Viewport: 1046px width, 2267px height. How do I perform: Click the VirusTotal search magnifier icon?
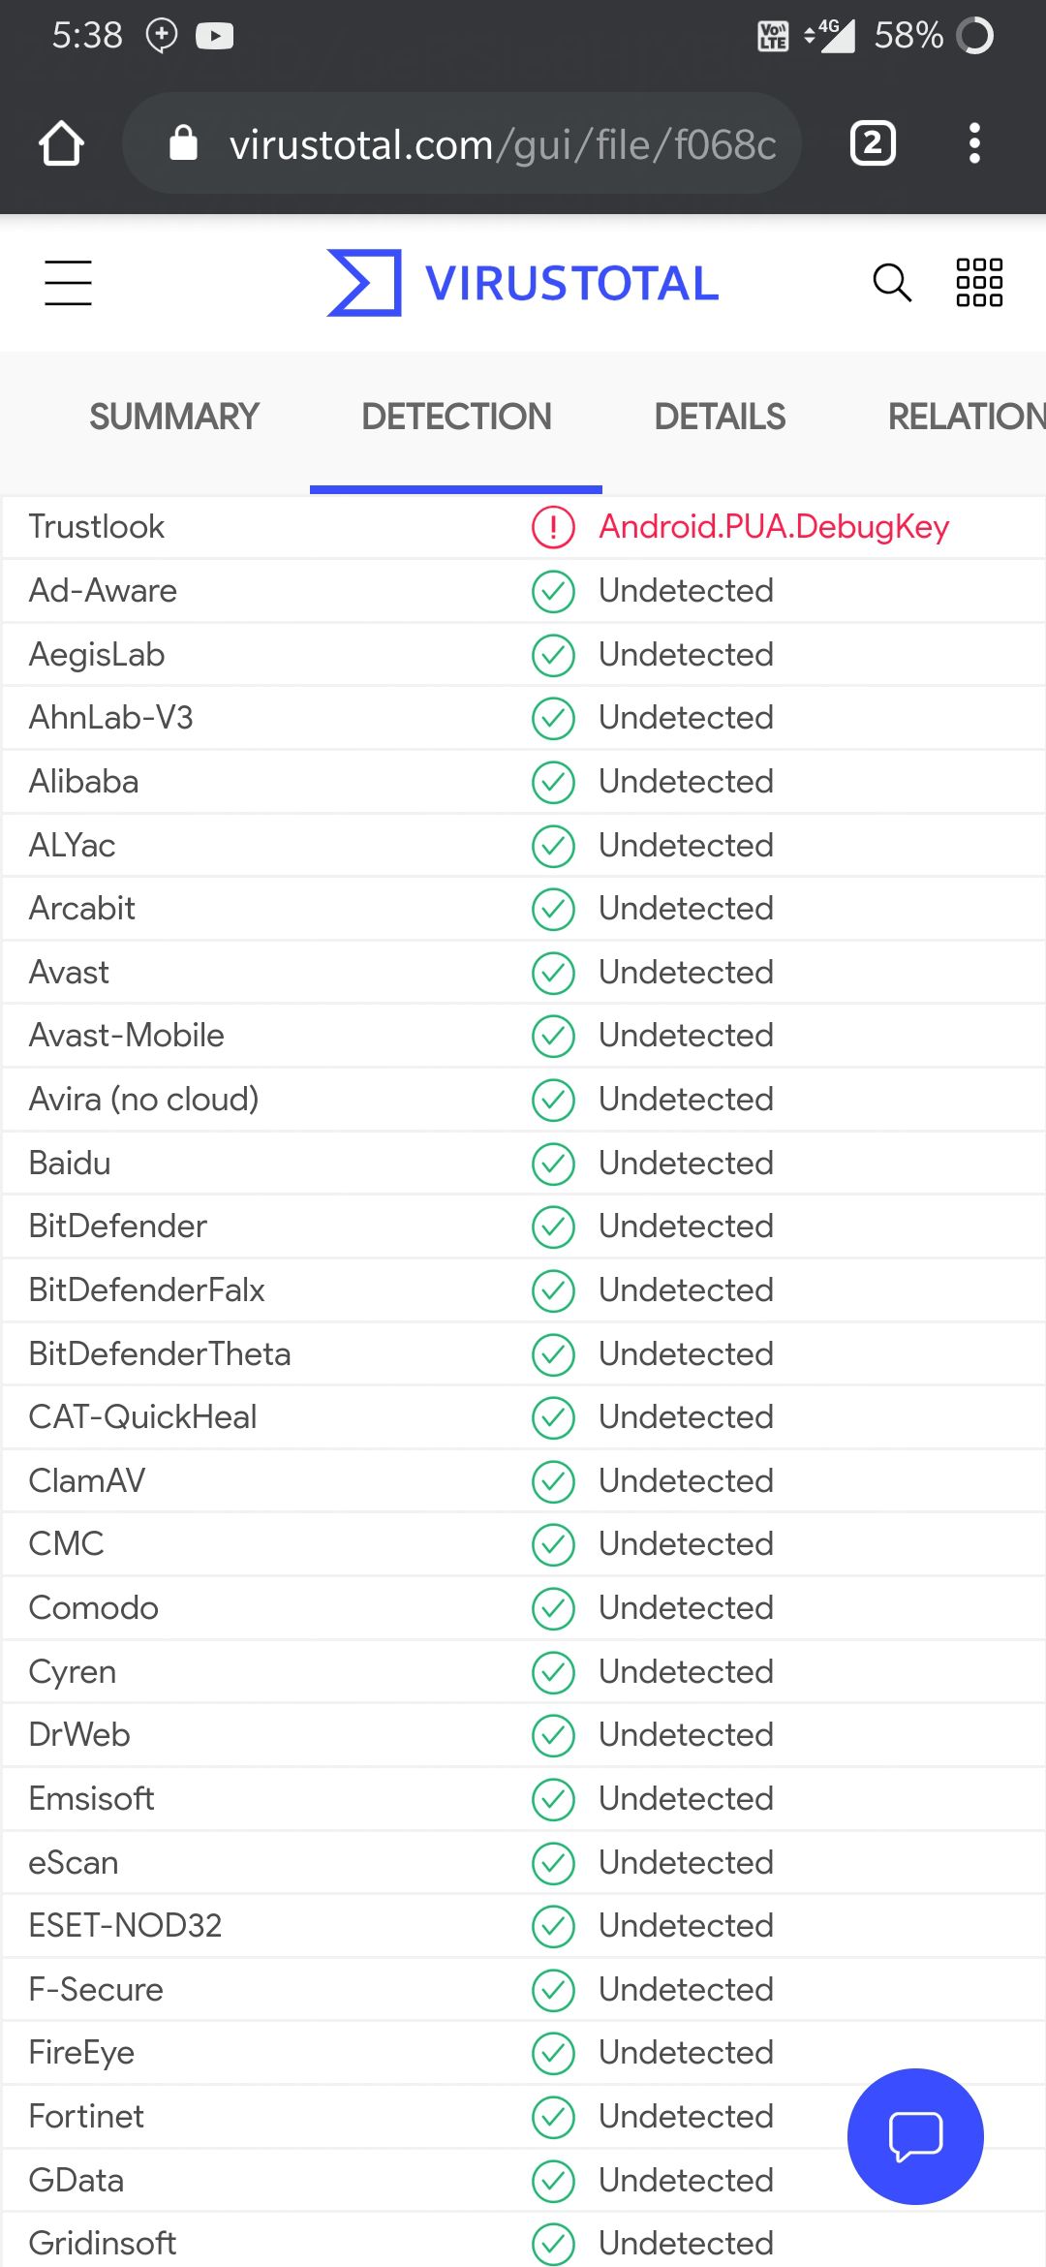(x=891, y=283)
